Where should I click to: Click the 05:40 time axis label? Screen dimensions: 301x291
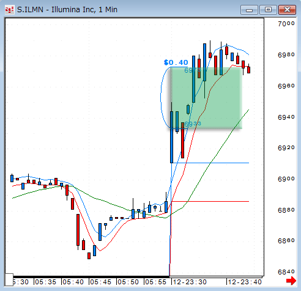pyautogui.click(x=73, y=282)
